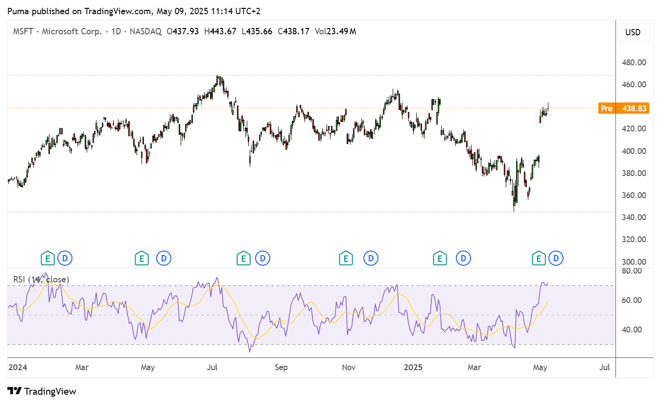The width and height of the screenshot is (661, 404).
Task: Click the orange Pre 438.83 price label
Action: click(624, 108)
